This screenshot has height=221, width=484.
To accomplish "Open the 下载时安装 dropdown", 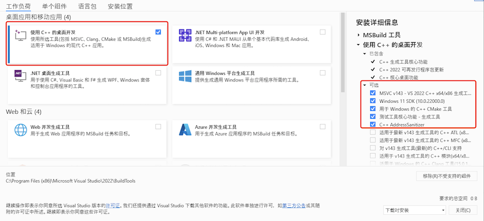I will pos(415,210).
